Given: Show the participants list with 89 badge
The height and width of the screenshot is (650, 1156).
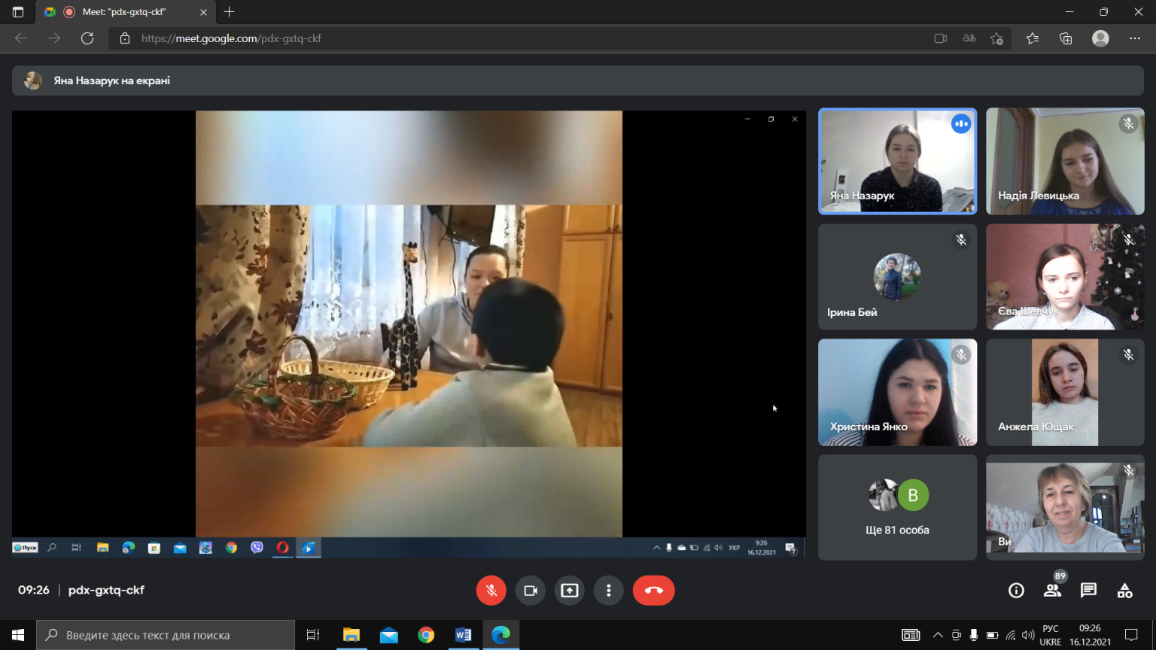Looking at the screenshot, I should click(x=1053, y=590).
